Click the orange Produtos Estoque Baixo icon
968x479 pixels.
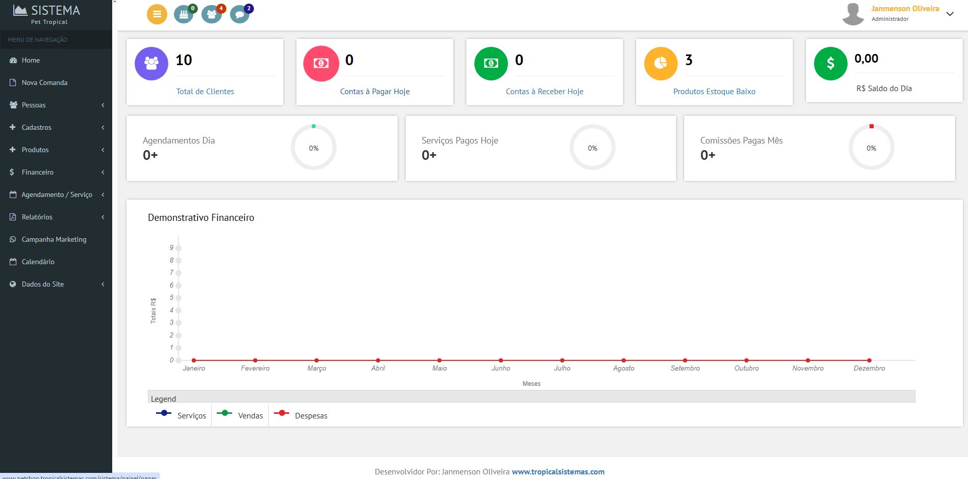660,64
